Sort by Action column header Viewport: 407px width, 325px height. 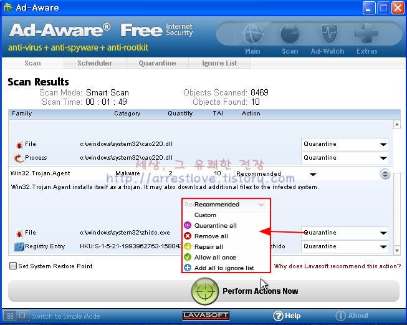click(251, 114)
